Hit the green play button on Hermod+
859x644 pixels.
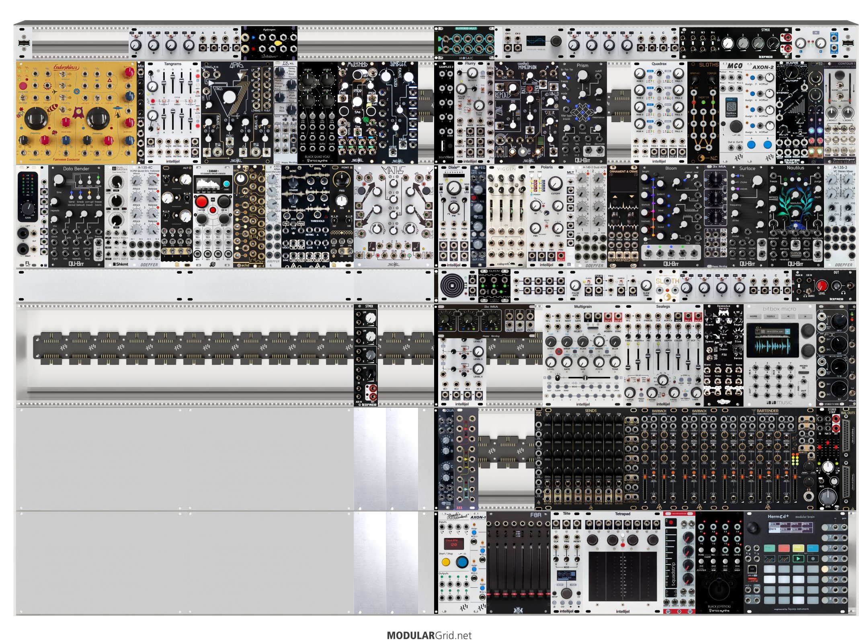(798, 559)
